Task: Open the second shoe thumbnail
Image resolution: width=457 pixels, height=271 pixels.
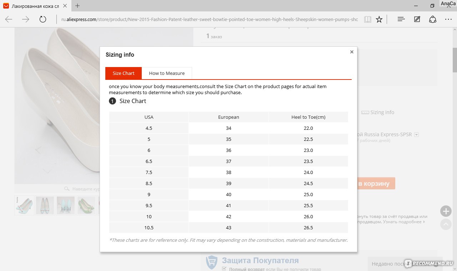Action: tap(45, 205)
